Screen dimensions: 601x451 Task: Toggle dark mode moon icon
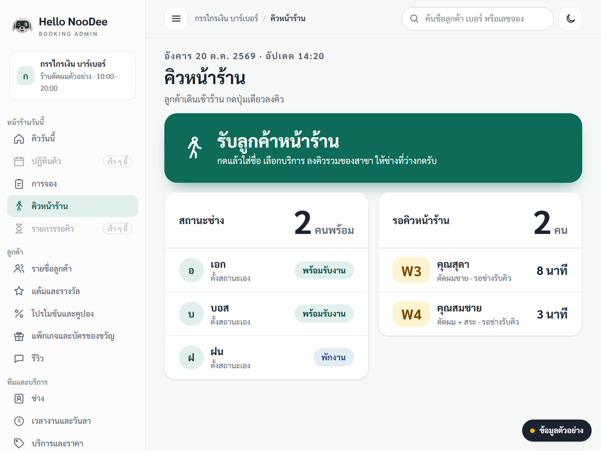click(570, 19)
